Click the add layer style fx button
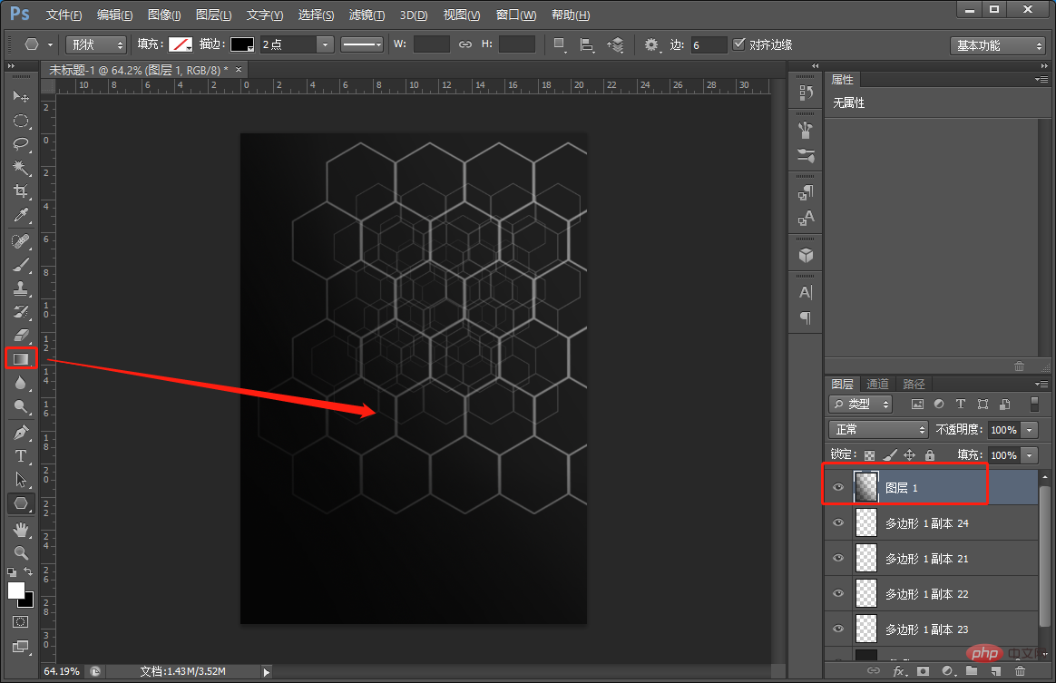Screen dimensions: 1056x683 [899, 671]
